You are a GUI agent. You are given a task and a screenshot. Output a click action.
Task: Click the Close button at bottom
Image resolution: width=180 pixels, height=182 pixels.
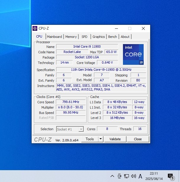click(x=138, y=139)
